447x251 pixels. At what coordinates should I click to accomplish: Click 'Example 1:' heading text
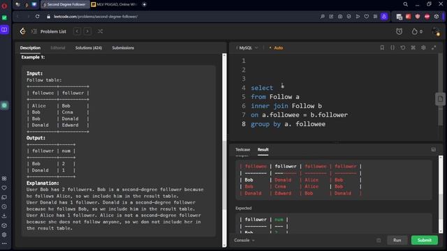[33, 57]
